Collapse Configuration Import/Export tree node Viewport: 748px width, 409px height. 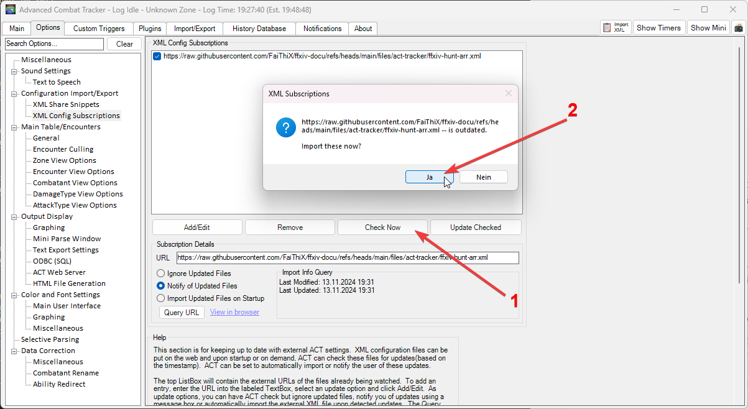(14, 93)
